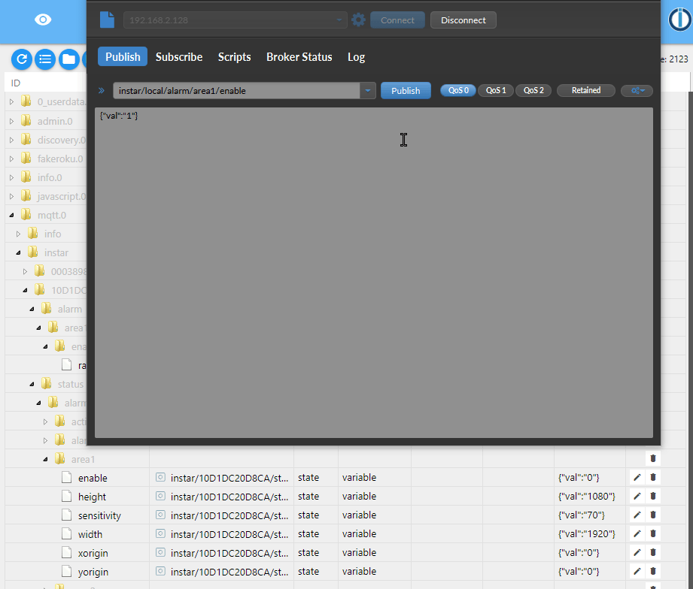Edit the sensitivity object with pencil icon
693x589 pixels.
pyautogui.click(x=637, y=515)
